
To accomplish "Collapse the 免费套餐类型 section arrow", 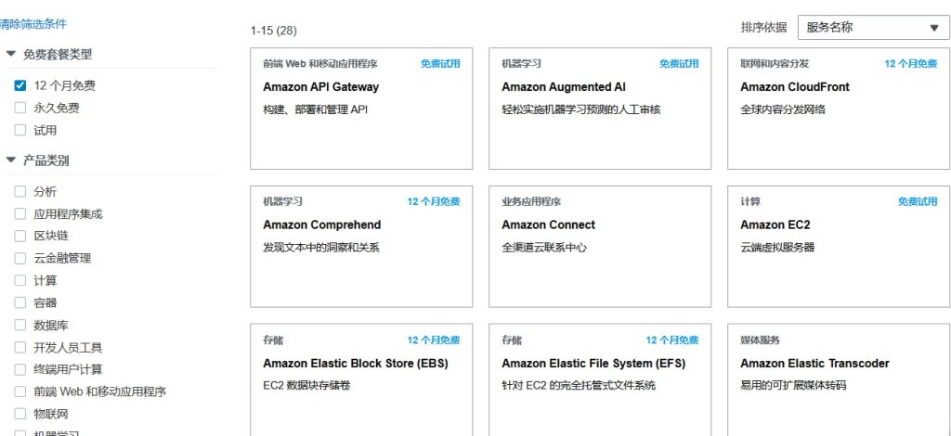I will point(10,55).
